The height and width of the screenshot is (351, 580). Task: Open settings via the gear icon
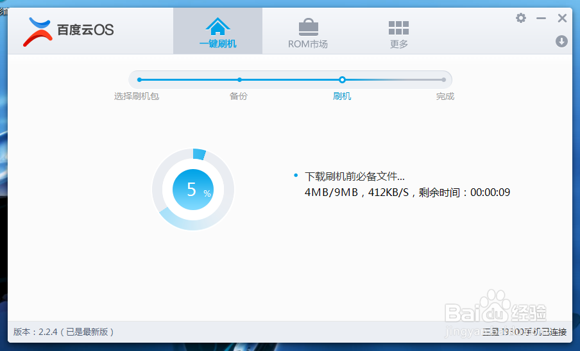click(521, 18)
